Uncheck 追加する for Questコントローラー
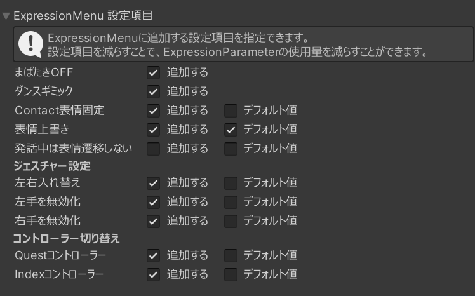 click(x=153, y=255)
